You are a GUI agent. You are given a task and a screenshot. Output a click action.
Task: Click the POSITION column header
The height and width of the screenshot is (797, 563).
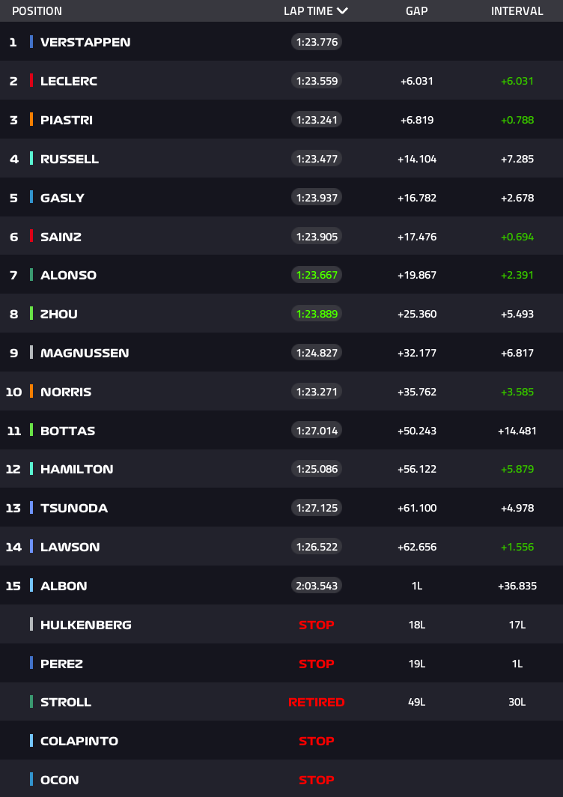(37, 10)
